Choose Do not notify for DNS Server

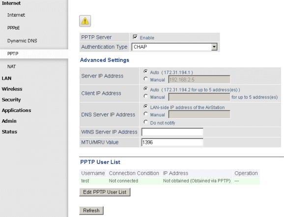(x=145, y=122)
